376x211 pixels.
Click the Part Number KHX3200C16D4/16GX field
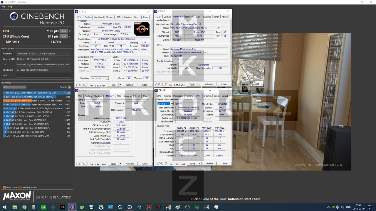[188, 118]
